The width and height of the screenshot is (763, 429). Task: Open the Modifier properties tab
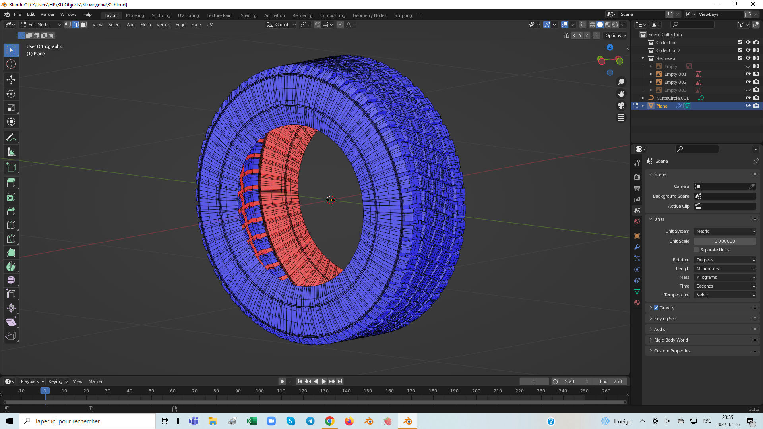tap(637, 247)
